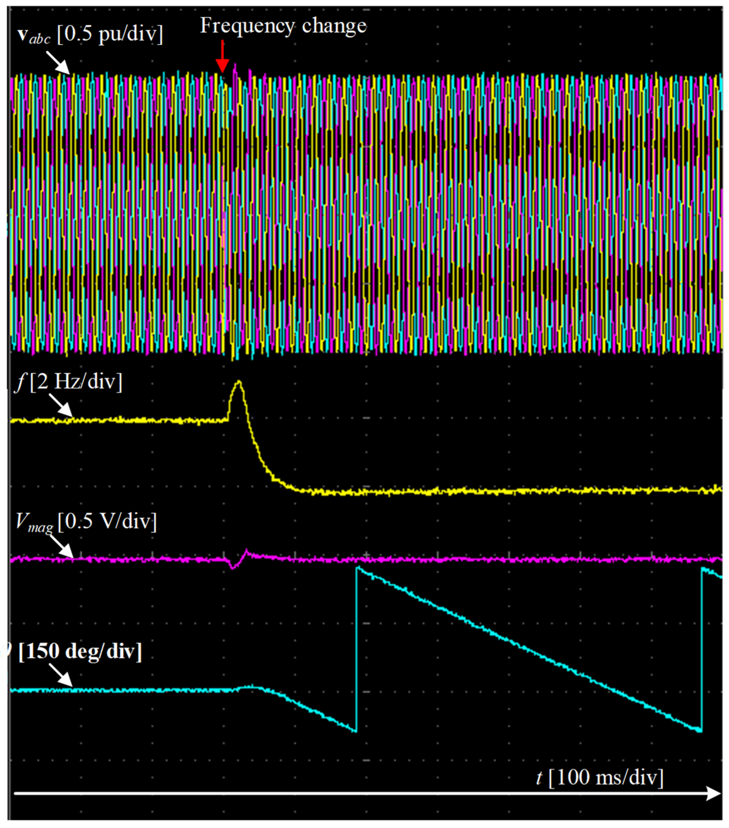Image resolution: width=729 pixels, height=828 pixels.
Task: Click the peak of the yellow frequency trace
Action: coord(239,382)
